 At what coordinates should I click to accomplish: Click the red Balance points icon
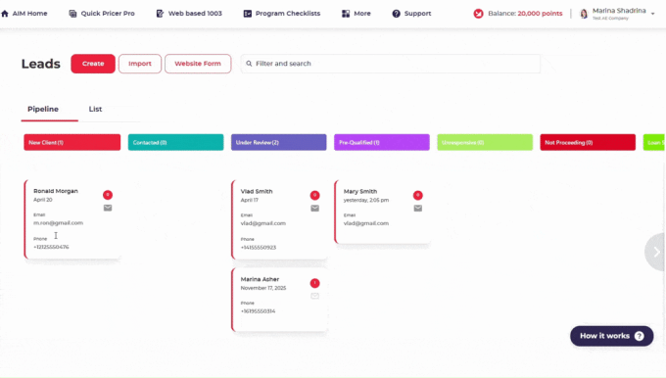pos(478,14)
